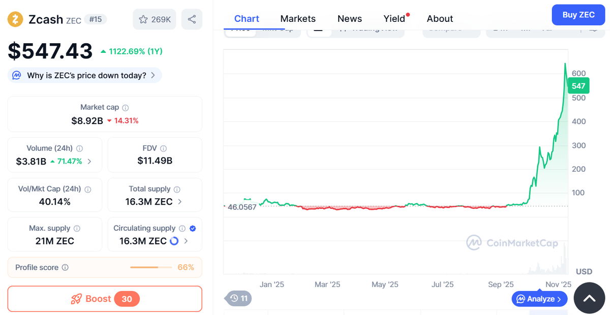
Task: Click the Profile score info icon
Action: (65, 268)
